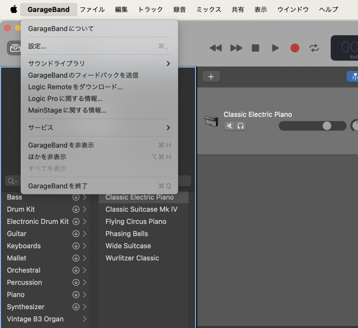
Task: Open the Library with the toolbar icon
Action: point(15,48)
